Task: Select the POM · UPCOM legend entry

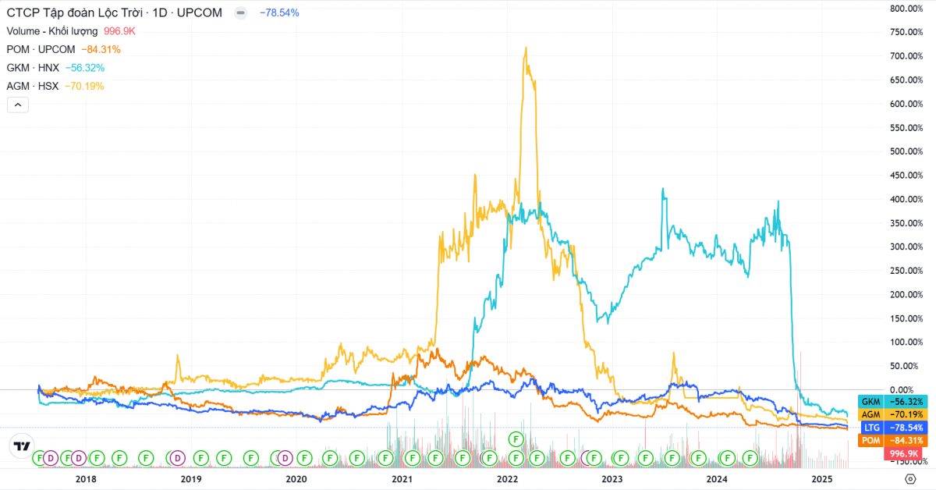Action: coord(41,49)
